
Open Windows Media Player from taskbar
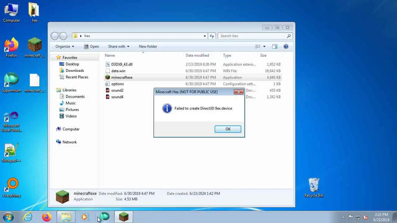pos(85,217)
